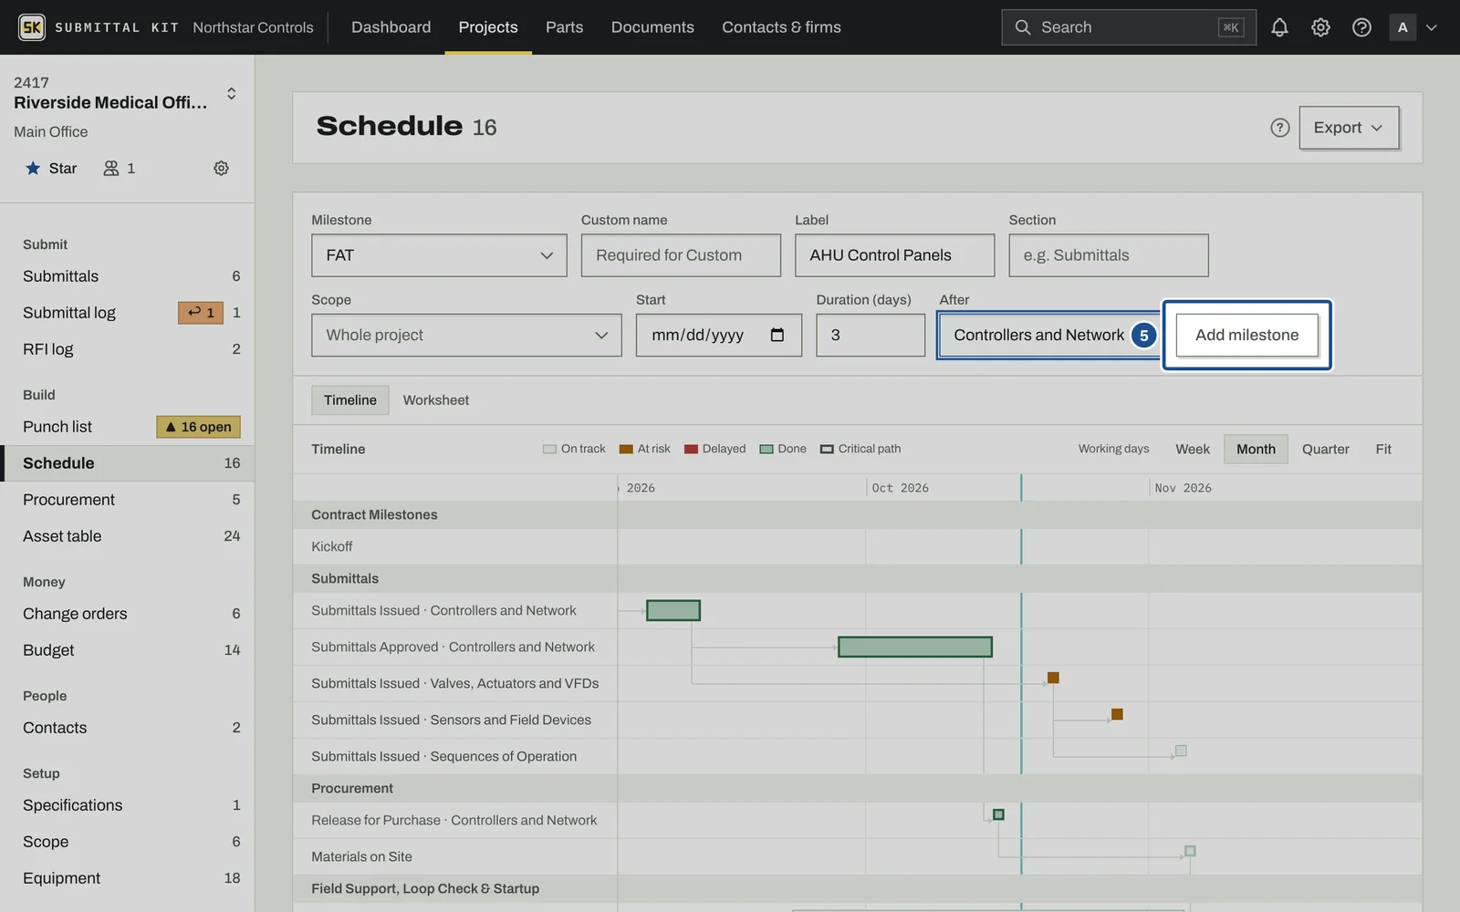Click the Submittal Kit SK logo
This screenshot has height=912, width=1460.
pyautogui.click(x=32, y=27)
